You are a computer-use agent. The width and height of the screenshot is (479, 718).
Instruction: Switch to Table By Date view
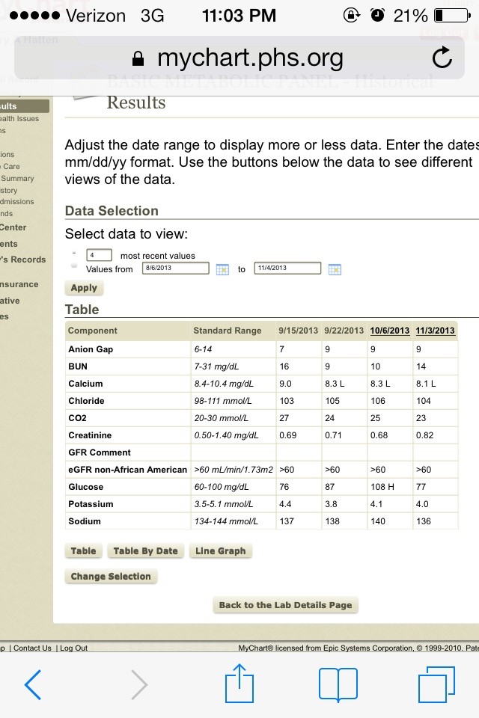145,551
